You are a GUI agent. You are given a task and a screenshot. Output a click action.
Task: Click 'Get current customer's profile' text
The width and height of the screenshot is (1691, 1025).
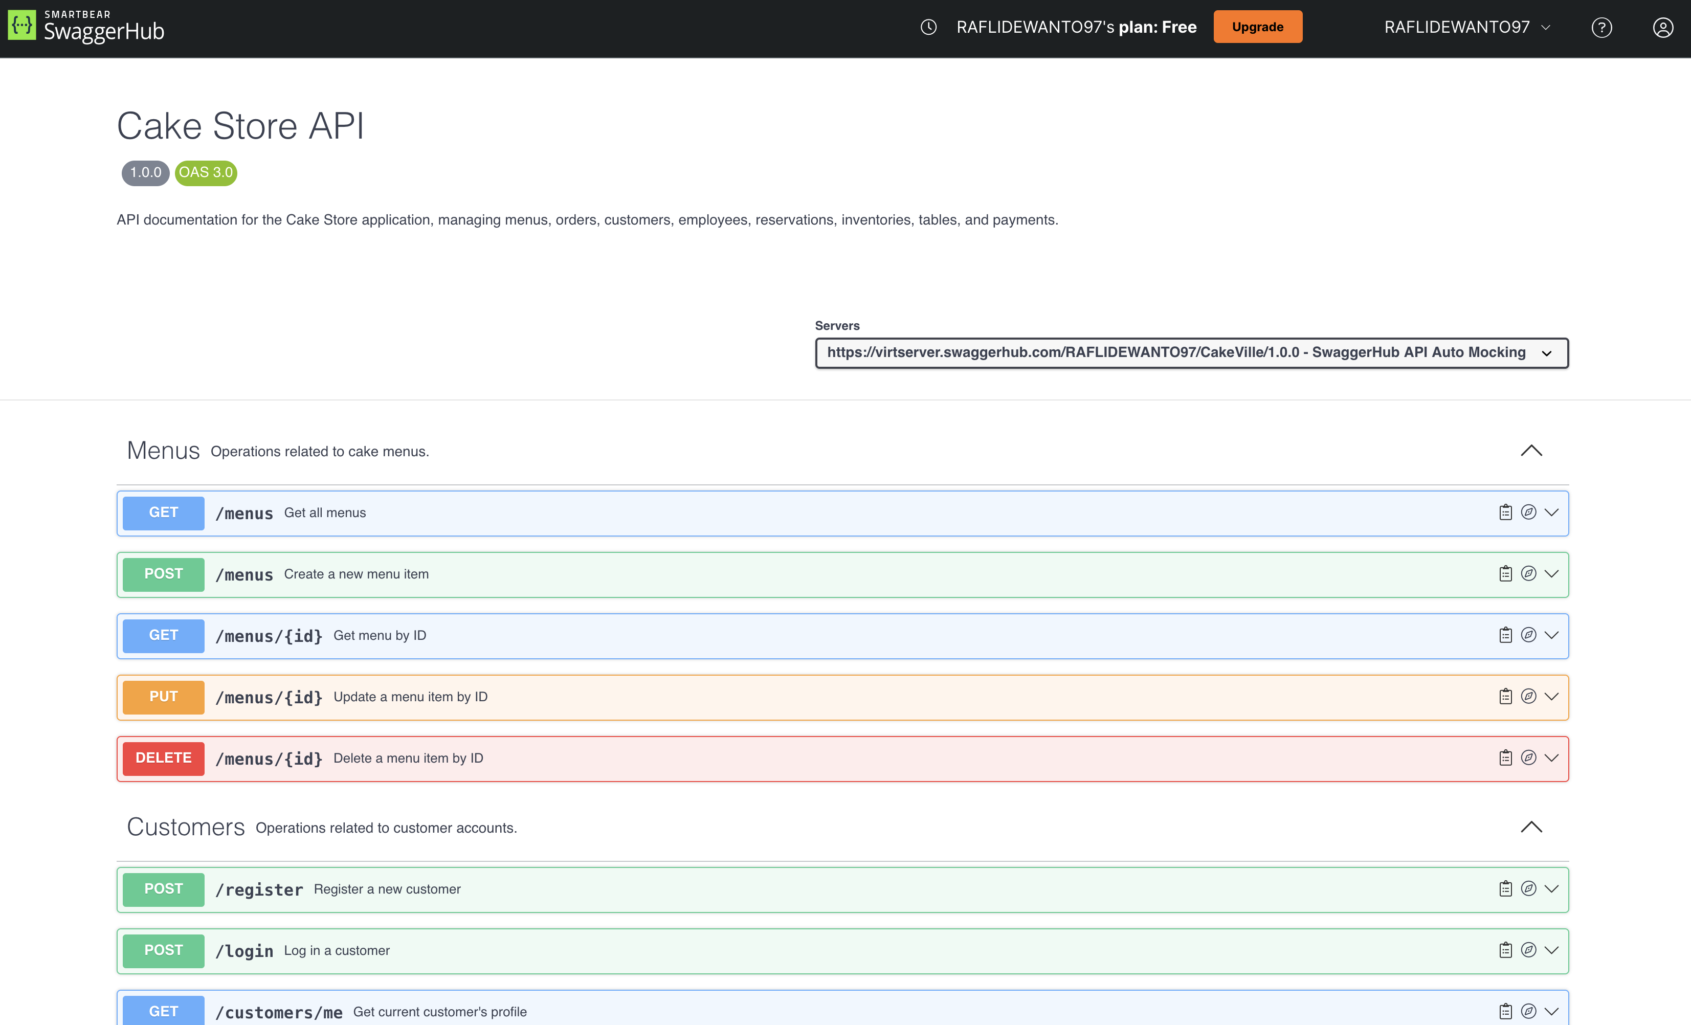440,1012
